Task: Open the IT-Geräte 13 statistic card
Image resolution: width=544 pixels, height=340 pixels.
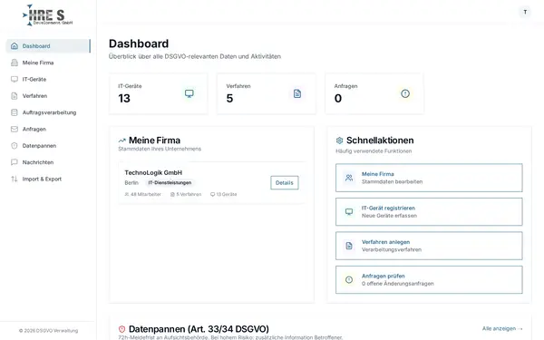Action: pos(158,93)
